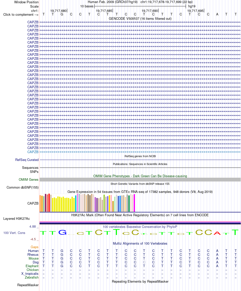Click the 'RefSeq Curated' track label
The height and width of the screenshot is (291, 241).
(x=27, y=160)
